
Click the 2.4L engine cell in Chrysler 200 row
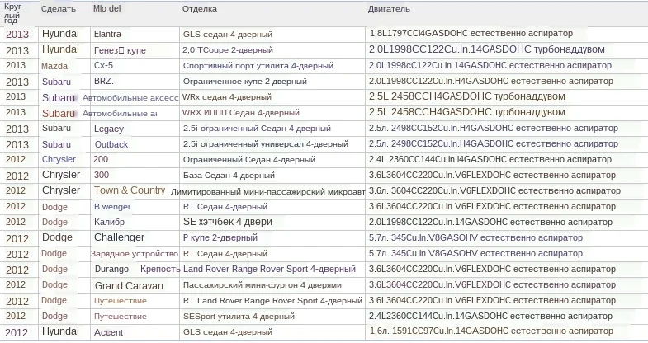click(490, 160)
